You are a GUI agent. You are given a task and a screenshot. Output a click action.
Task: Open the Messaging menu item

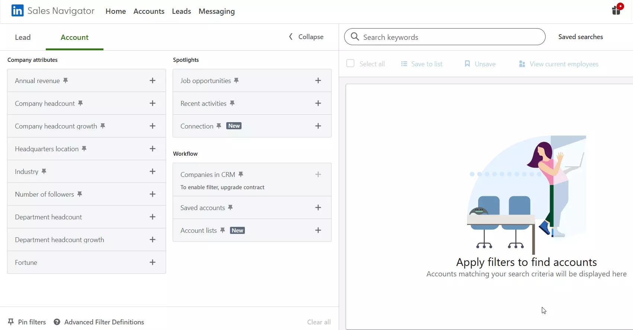pos(217,12)
